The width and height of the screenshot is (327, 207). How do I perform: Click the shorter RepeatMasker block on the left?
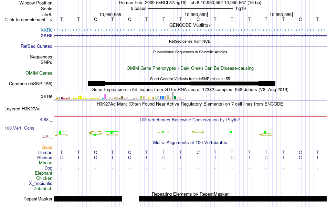point(88,199)
